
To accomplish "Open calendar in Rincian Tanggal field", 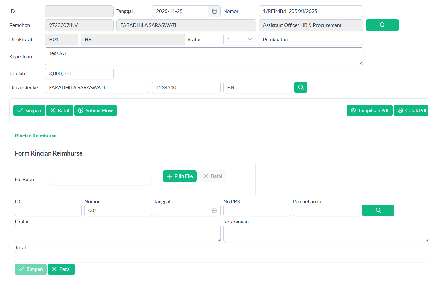I will (x=214, y=211).
